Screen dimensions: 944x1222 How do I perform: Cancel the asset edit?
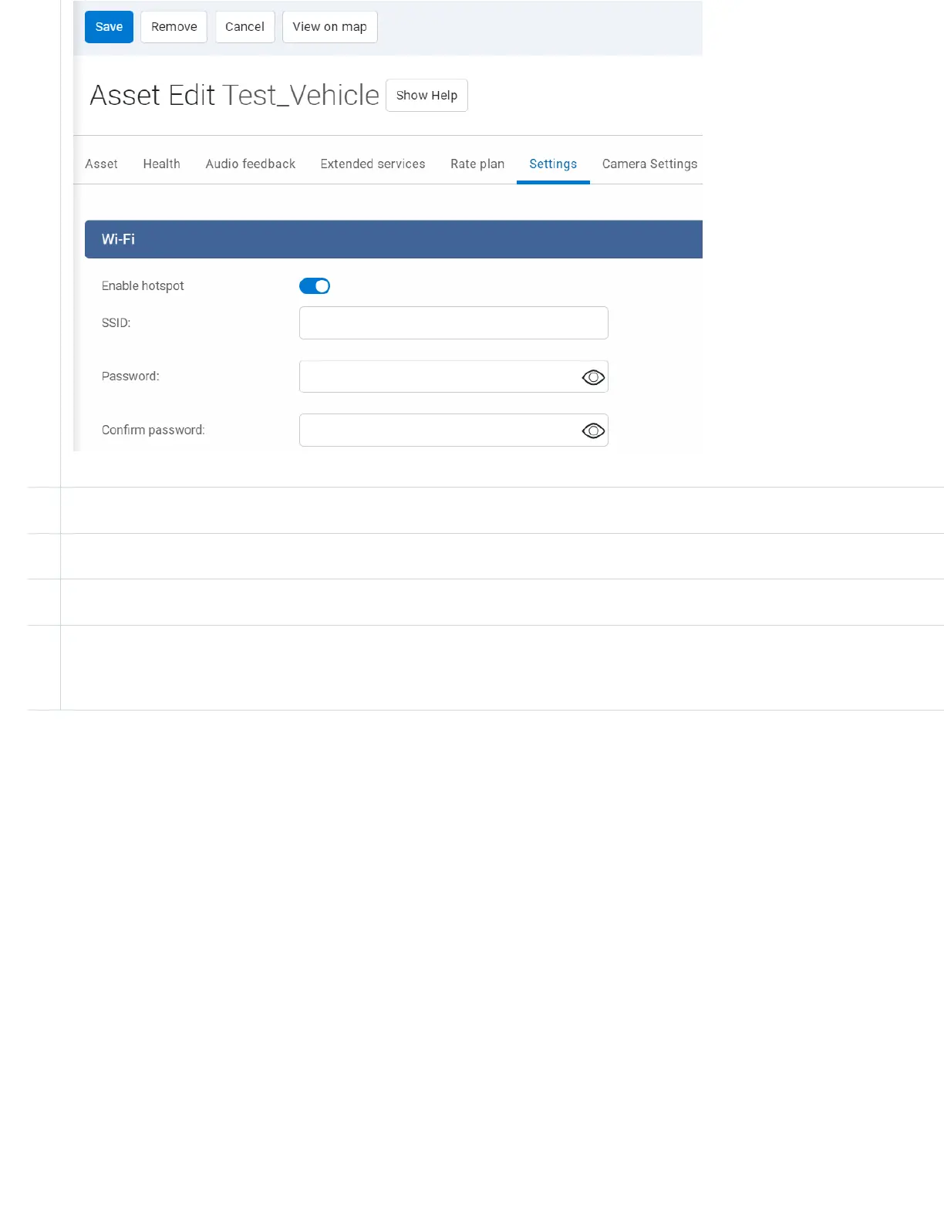244,27
